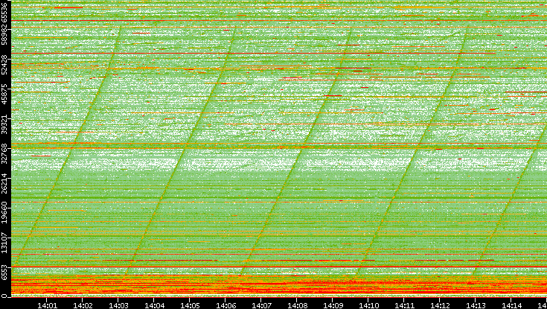Image resolution: width=547 pixels, height=309 pixels.
Task: Select the 14:10 time axis label
Action: click(x=368, y=305)
